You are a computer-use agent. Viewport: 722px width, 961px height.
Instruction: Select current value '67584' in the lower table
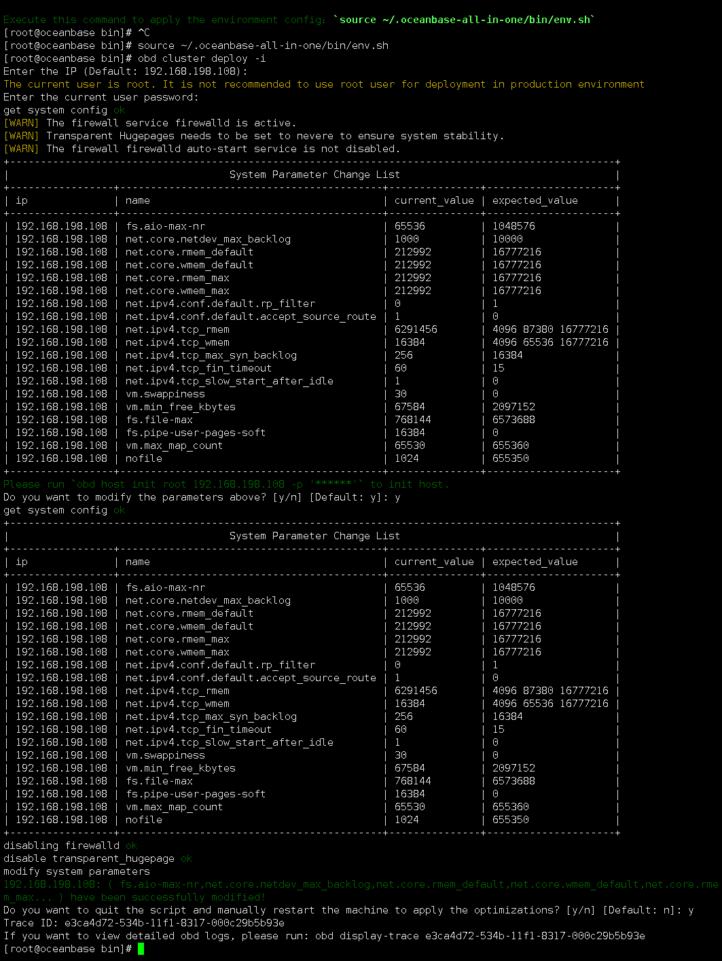coord(410,768)
